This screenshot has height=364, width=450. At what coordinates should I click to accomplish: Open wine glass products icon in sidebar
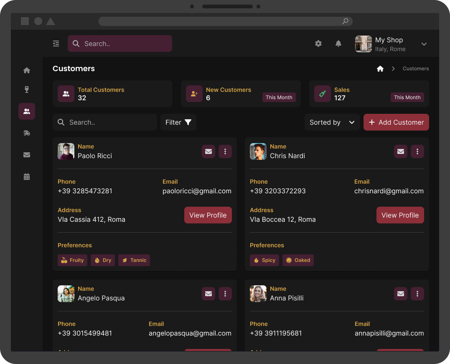tap(27, 90)
